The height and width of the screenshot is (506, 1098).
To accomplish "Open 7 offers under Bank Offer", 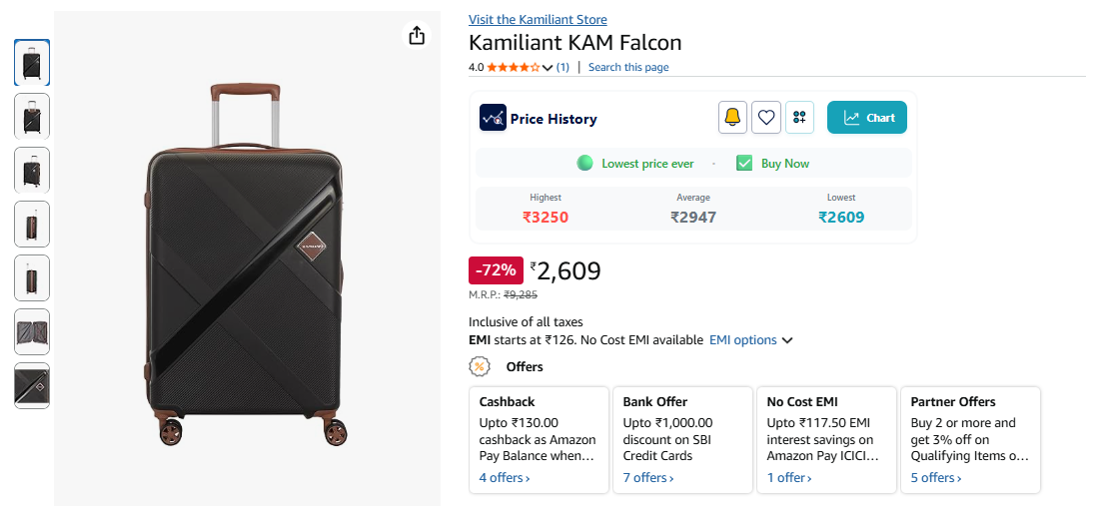I will 648,478.
